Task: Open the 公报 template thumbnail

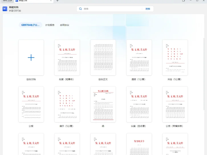Action: click(31, 104)
